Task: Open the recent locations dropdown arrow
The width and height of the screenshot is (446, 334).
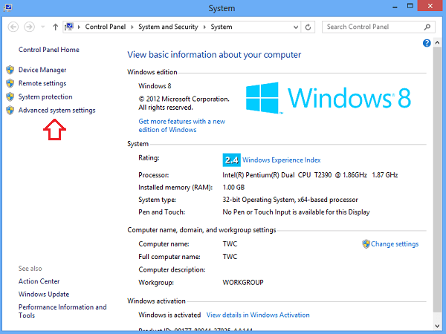Action: coord(43,27)
